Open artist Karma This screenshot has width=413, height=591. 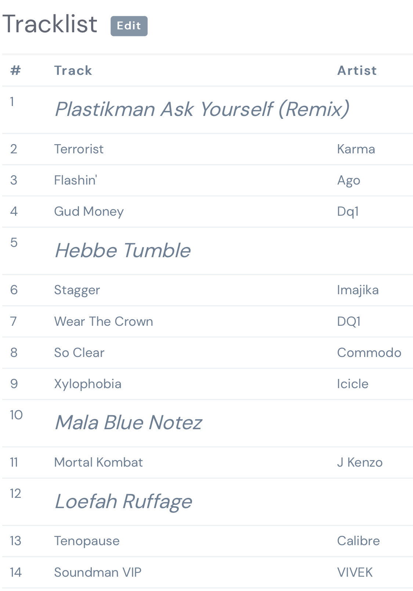pos(356,149)
